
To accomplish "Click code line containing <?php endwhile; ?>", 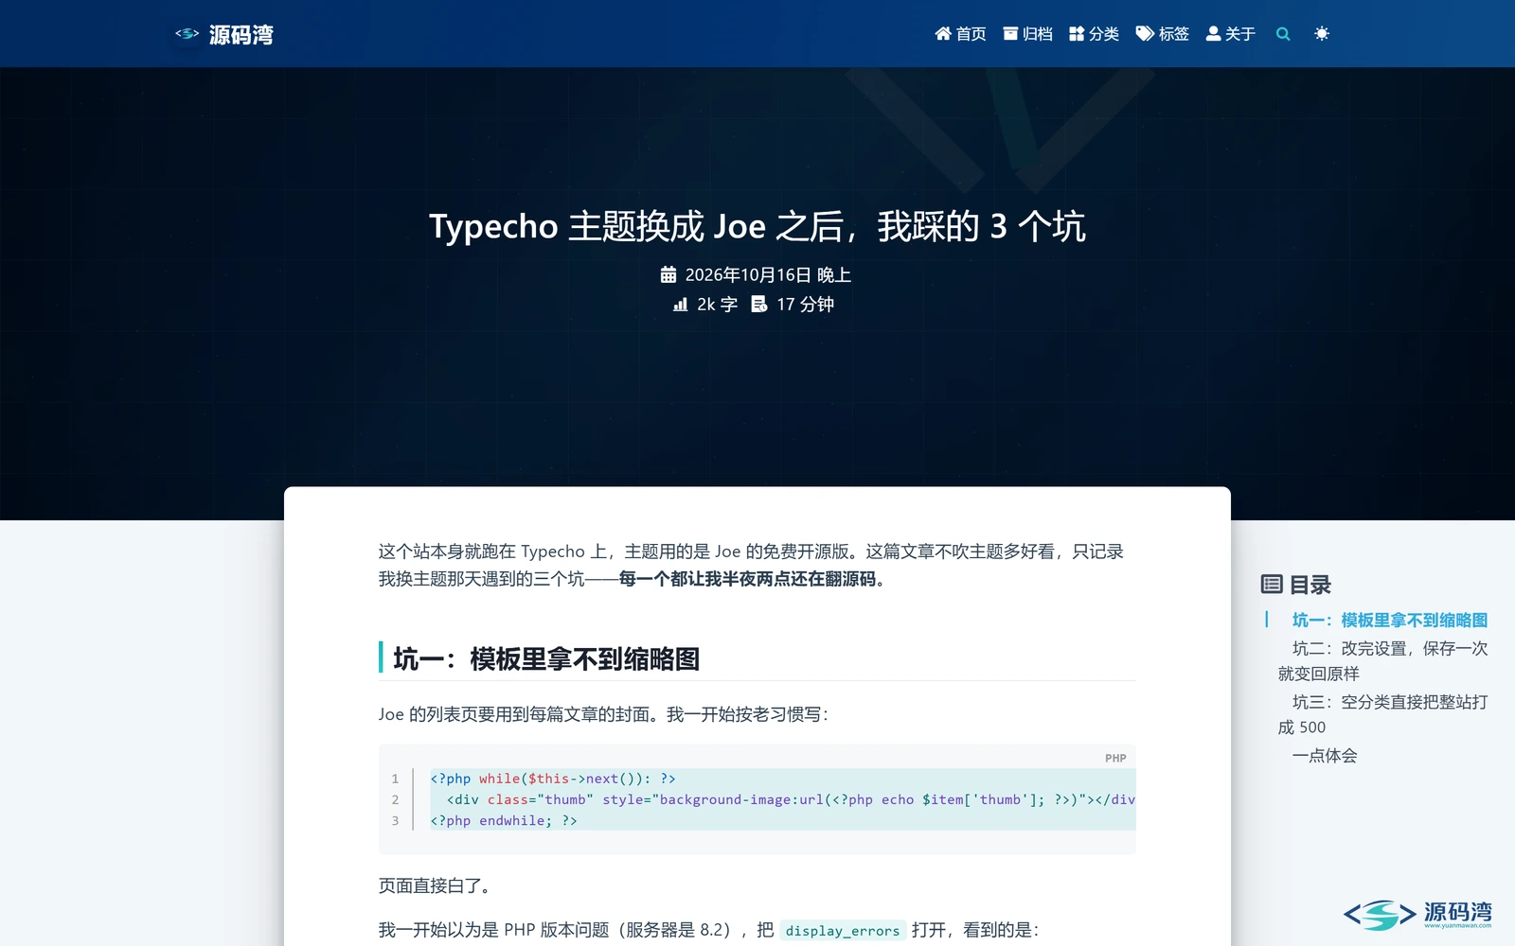I will coord(504,820).
